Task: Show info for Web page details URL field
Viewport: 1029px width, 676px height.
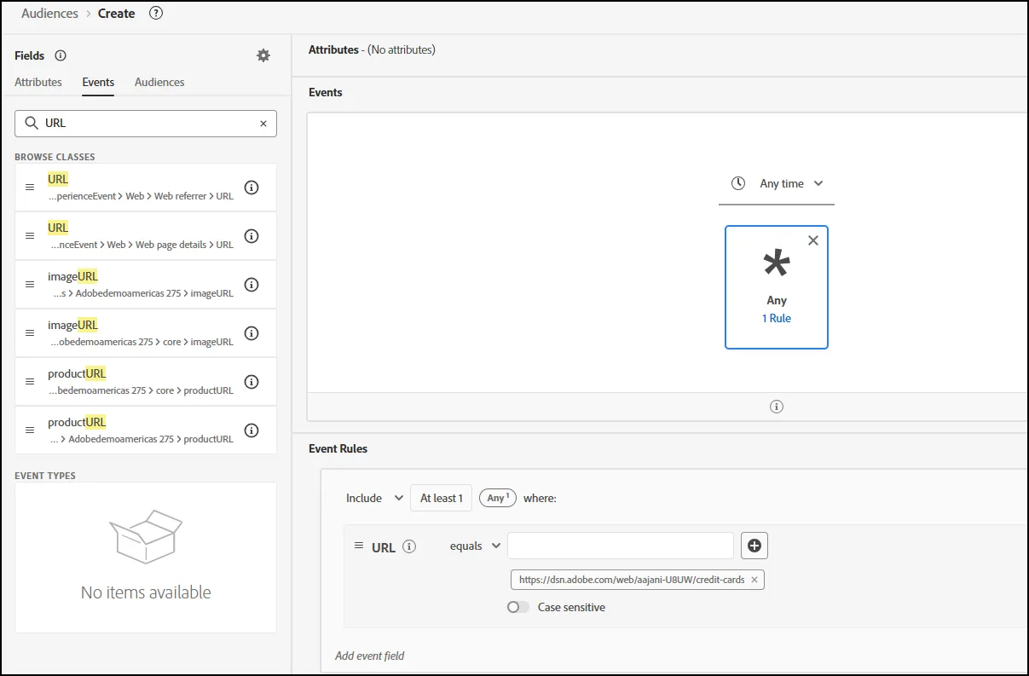Action: click(251, 236)
